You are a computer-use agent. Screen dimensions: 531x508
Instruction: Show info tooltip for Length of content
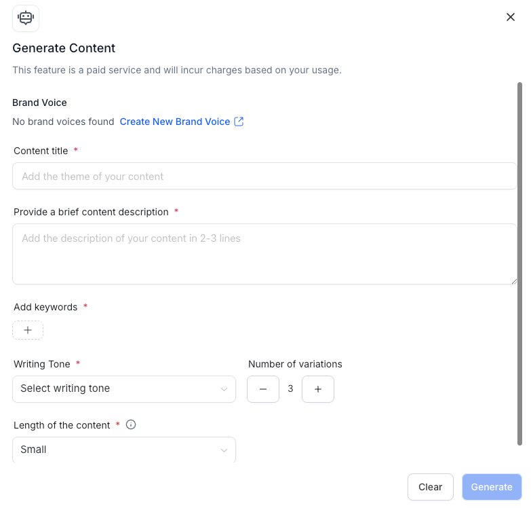[132, 425]
